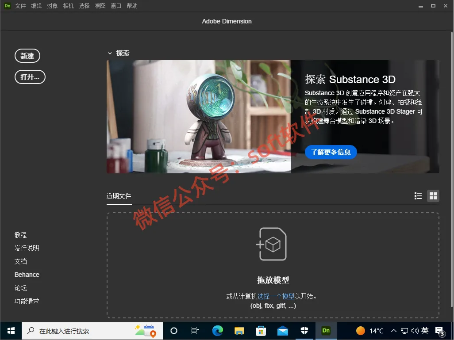
Task: Open the notification center icon
Action: 440,331
